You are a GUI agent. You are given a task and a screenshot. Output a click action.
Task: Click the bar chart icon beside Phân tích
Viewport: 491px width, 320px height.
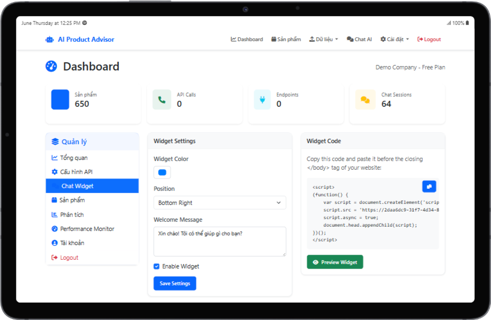click(x=54, y=215)
